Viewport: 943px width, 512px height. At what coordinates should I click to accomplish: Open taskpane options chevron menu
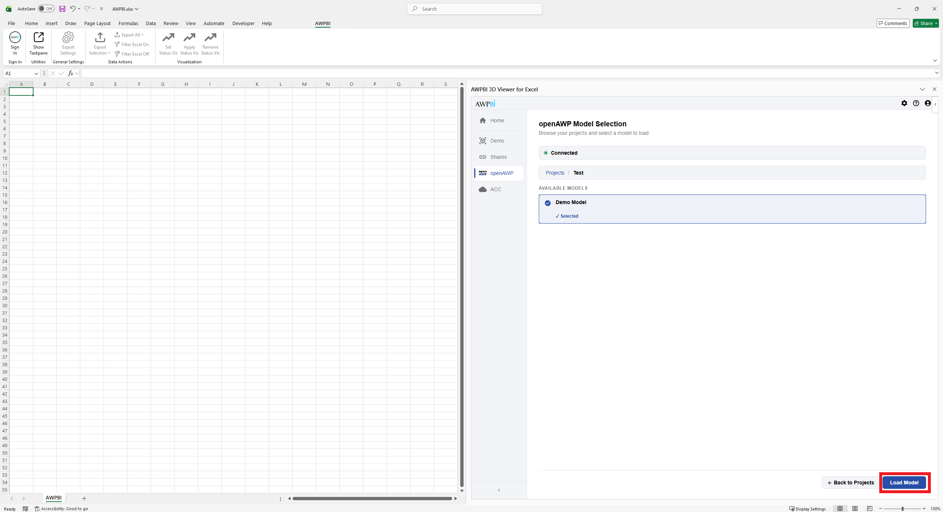coord(922,89)
